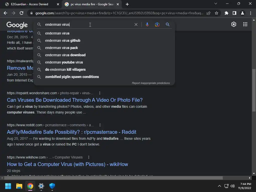Open File Explorer from taskbar
Image resolution: width=256 pixels, height=192 pixels.
click(x=19, y=186)
